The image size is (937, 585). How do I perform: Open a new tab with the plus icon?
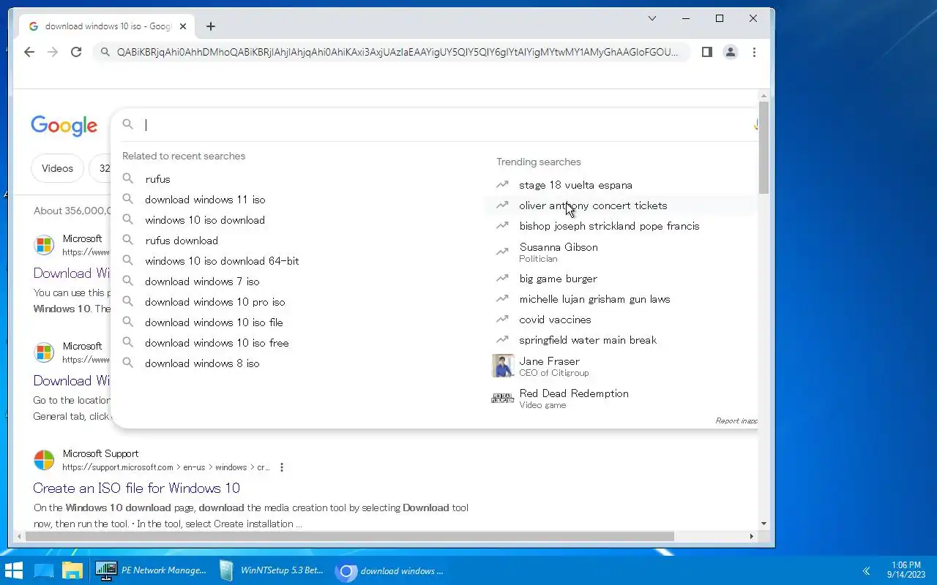coord(211,26)
